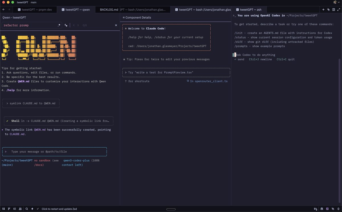Click the '/status' command line in Codex
Image resolution: width=342 pixels, height=212 pixels.
pyautogui.click(x=283, y=37)
